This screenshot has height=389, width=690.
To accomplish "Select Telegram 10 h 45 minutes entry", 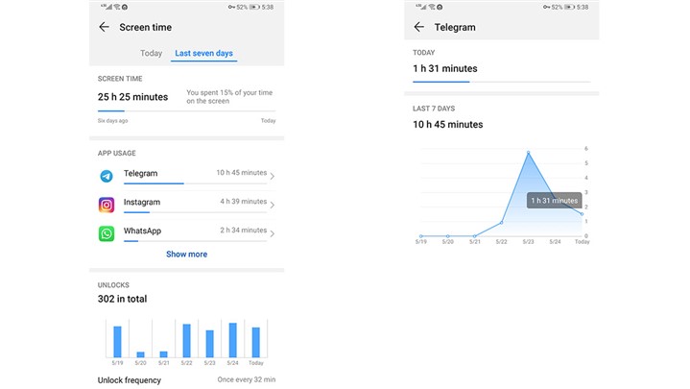I will [x=186, y=175].
